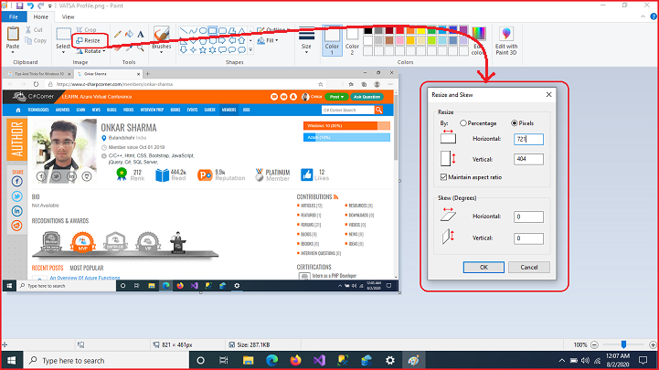The height and width of the screenshot is (370, 659).
Task: Select the Down arrow shape
Action: [x=183, y=50]
